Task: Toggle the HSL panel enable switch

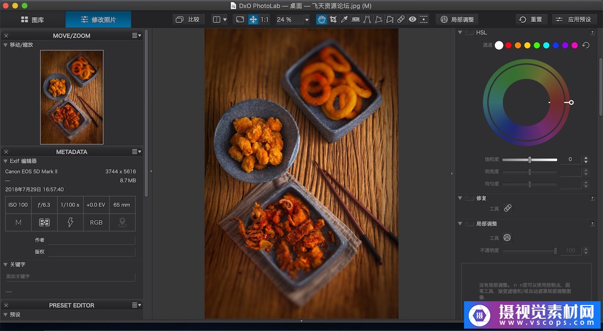Action: pyautogui.click(x=469, y=33)
